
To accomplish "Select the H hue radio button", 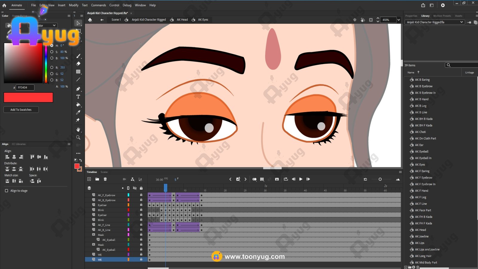I will pyautogui.click(x=52, y=45).
